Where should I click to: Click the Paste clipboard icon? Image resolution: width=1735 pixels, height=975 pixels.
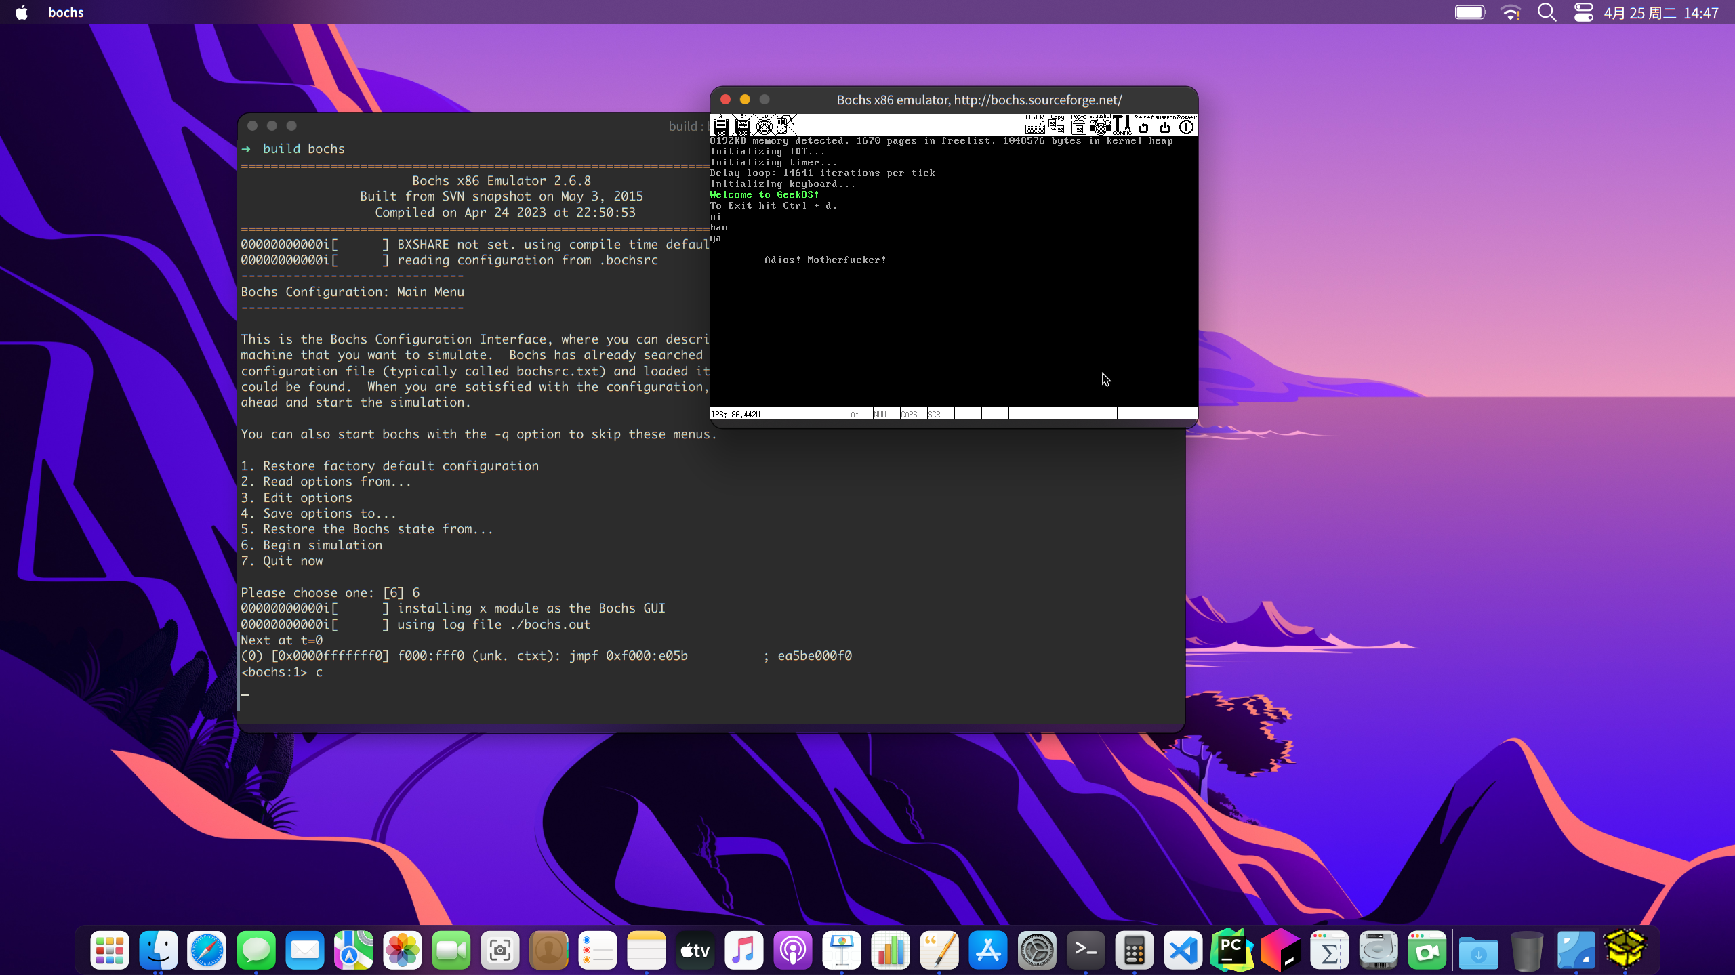(1078, 125)
